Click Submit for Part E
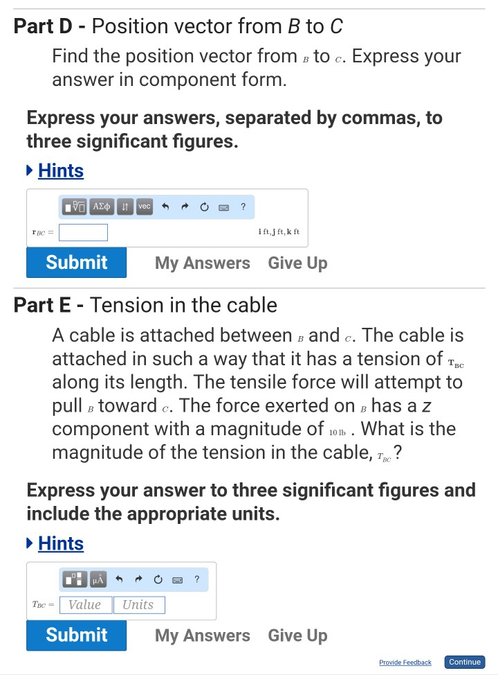The image size is (498, 675). click(x=76, y=635)
